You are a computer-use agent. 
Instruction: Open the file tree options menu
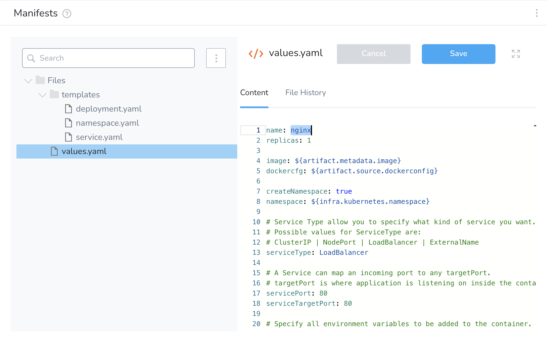click(x=216, y=58)
